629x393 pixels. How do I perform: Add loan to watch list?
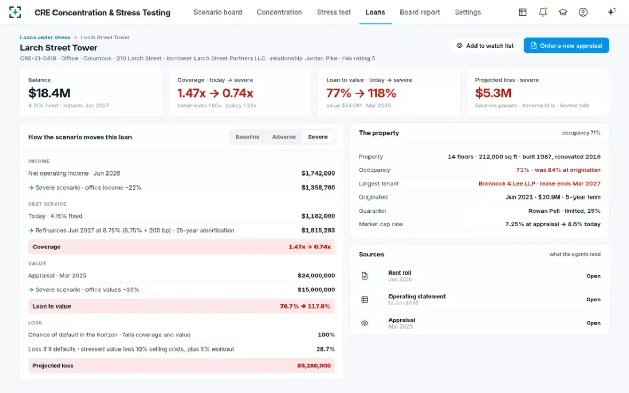tap(485, 46)
